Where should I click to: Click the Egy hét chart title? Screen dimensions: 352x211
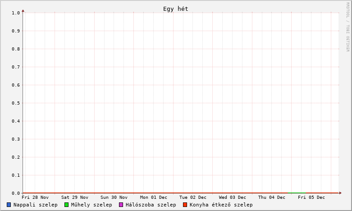(176, 9)
